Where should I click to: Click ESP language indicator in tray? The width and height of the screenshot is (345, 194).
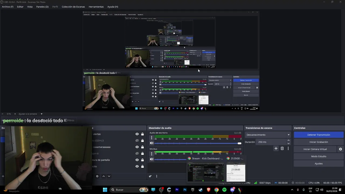(x=310, y=190)
